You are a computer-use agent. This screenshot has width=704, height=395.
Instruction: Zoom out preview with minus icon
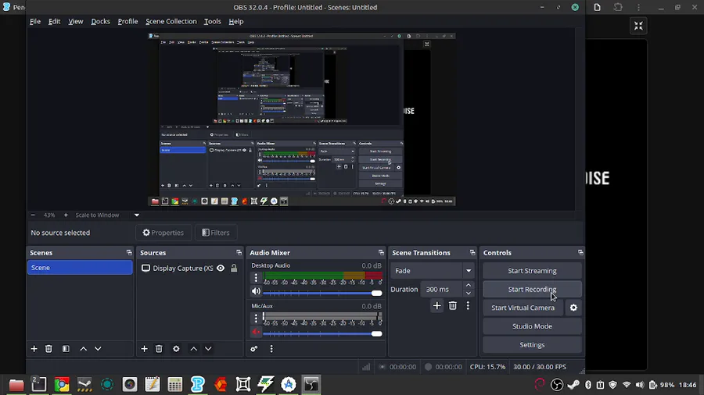[33, 215]
